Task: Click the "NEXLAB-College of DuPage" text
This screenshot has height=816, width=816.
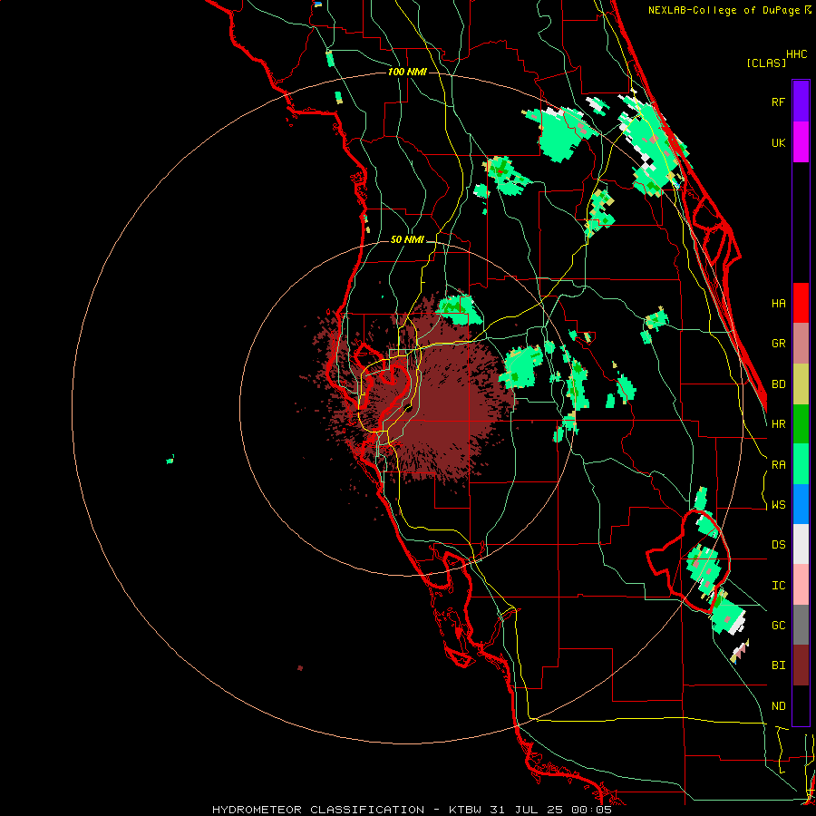Action: (x=724, y=10)
